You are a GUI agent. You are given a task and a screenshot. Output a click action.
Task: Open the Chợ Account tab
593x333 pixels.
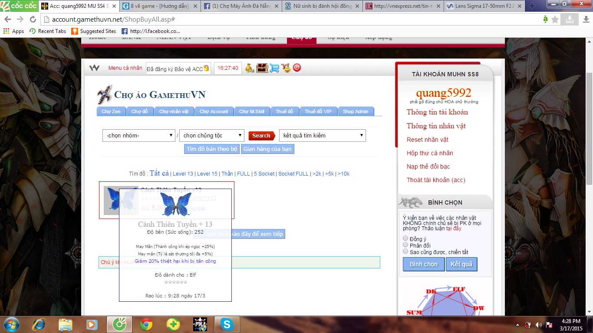coord(214,111)
